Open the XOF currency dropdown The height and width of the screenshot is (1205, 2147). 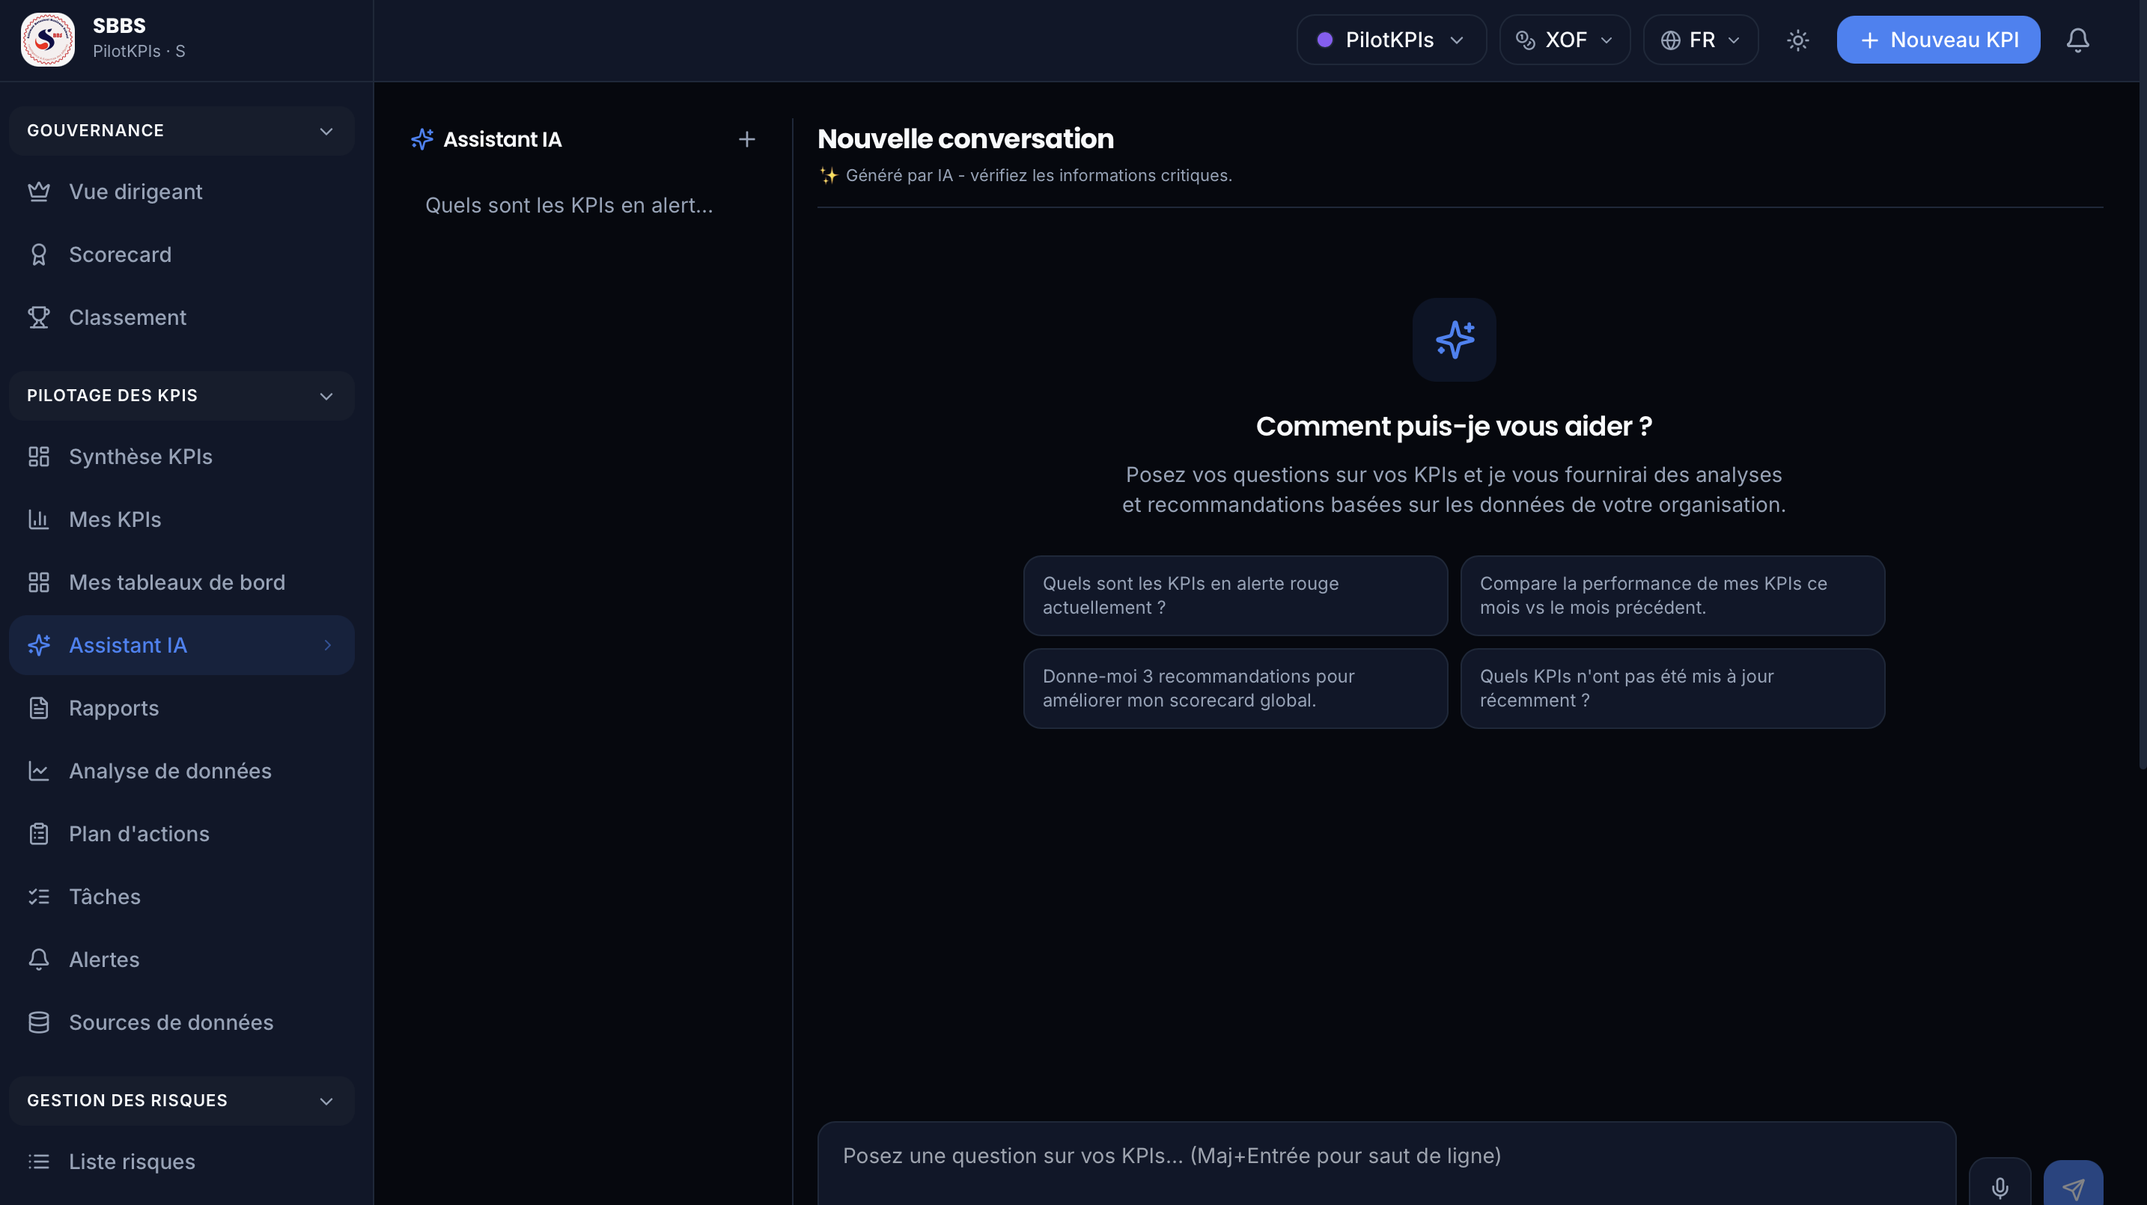1565,40
